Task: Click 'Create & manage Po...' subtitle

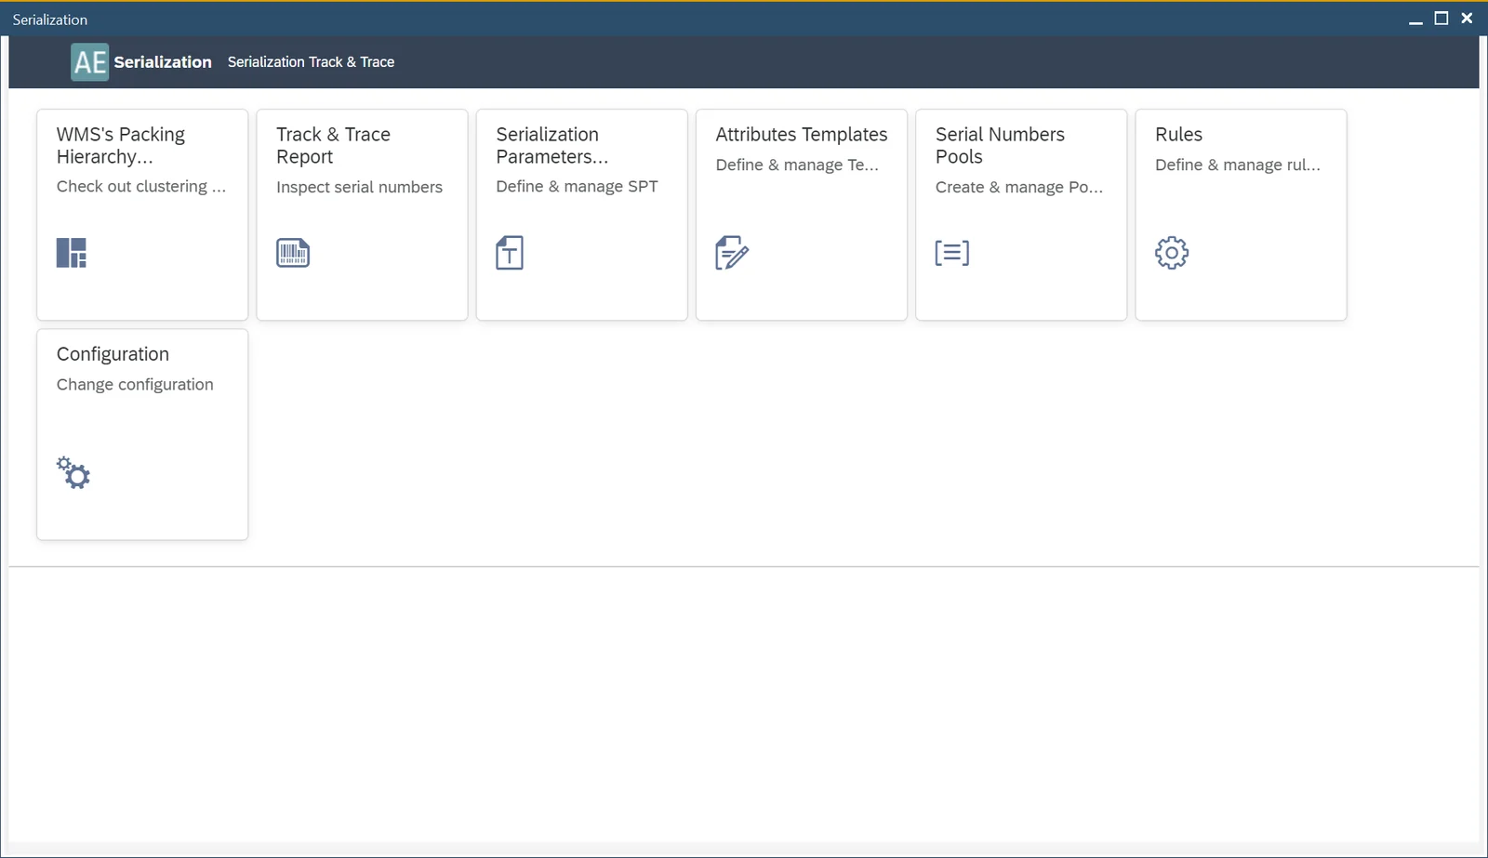Action: click(x=1019, y=187)
